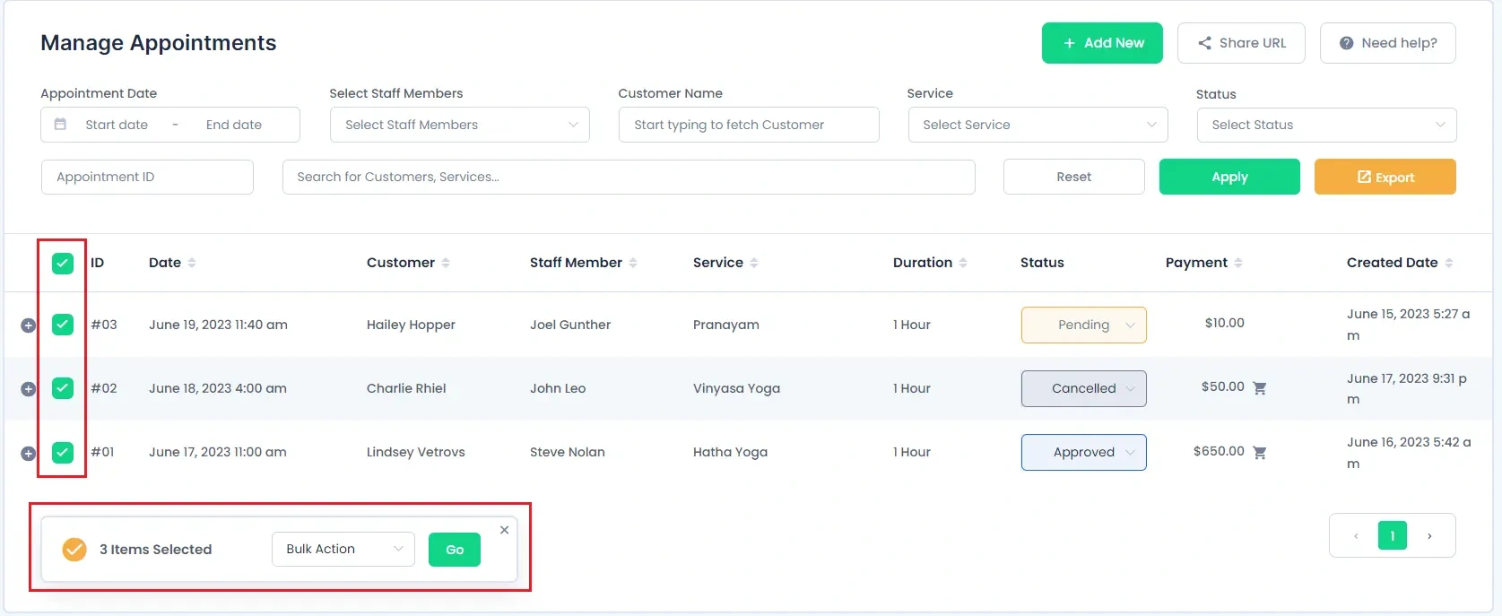The image size is (1502, 616).
Task: Click the ID column header
Action: [98, 263]
